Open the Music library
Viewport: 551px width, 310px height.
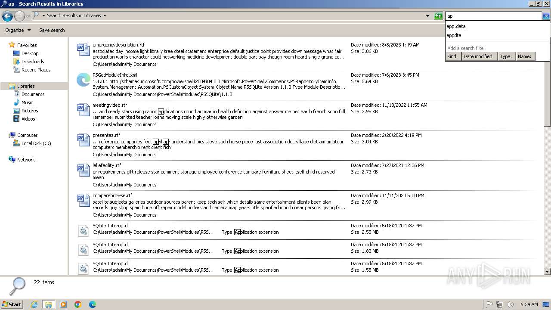click(x=27, y=102)
